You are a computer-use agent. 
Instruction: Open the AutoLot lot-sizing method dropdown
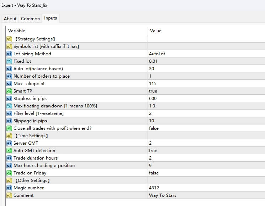[157, 54]
